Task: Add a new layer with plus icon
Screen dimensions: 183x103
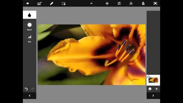Action: pyautogui.click(x=156, y=89)
